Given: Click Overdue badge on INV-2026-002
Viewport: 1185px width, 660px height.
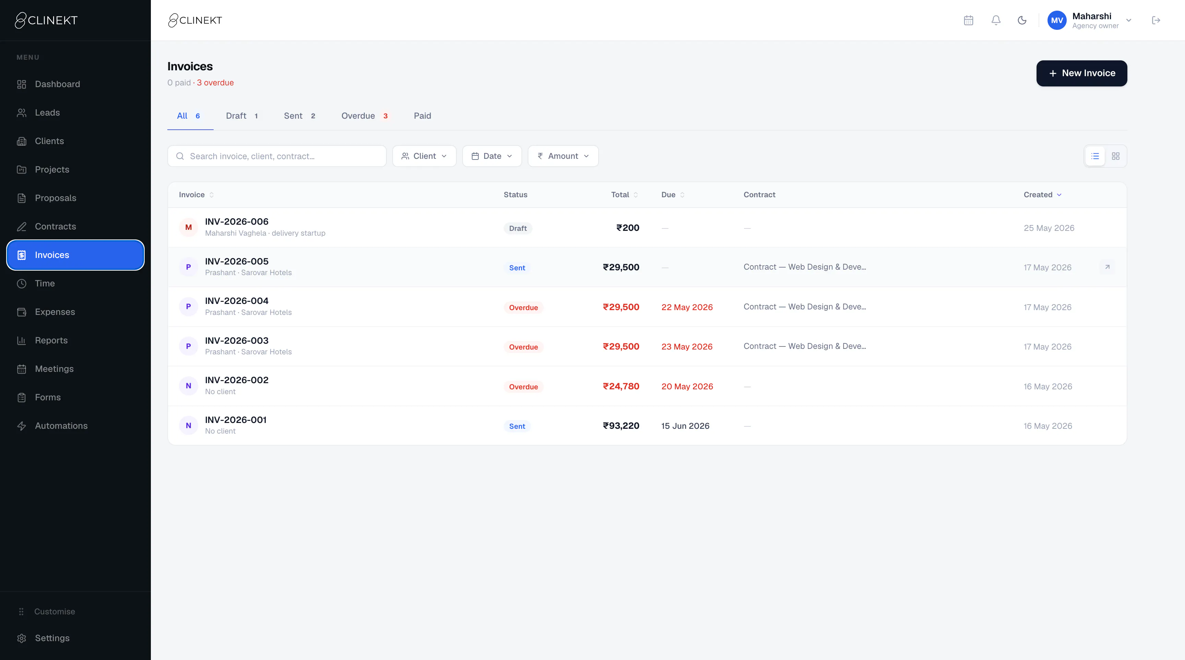Looking at the screenshot, I should pos(524,387).
